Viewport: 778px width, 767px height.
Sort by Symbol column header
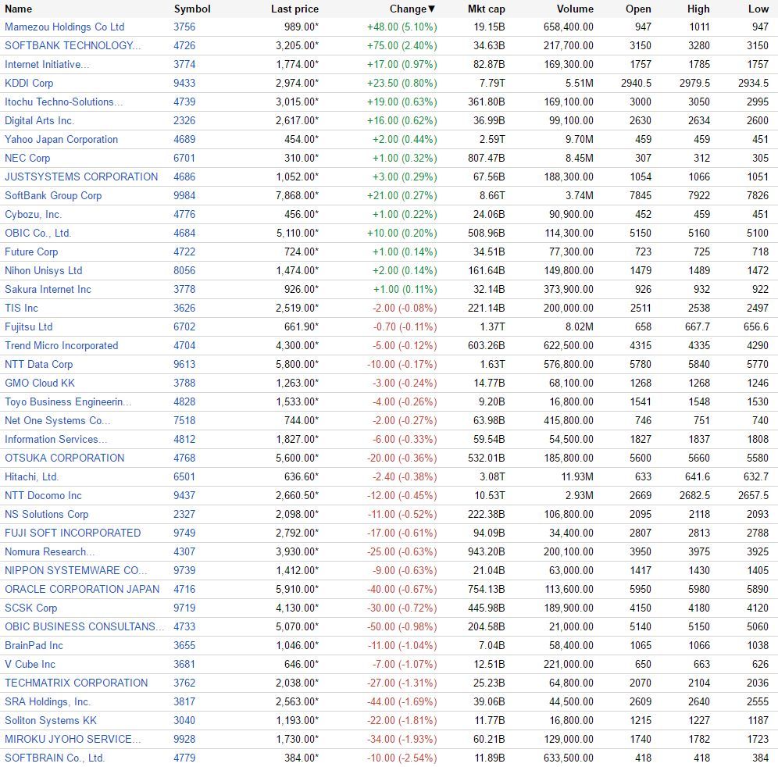[x=192, y=9]
